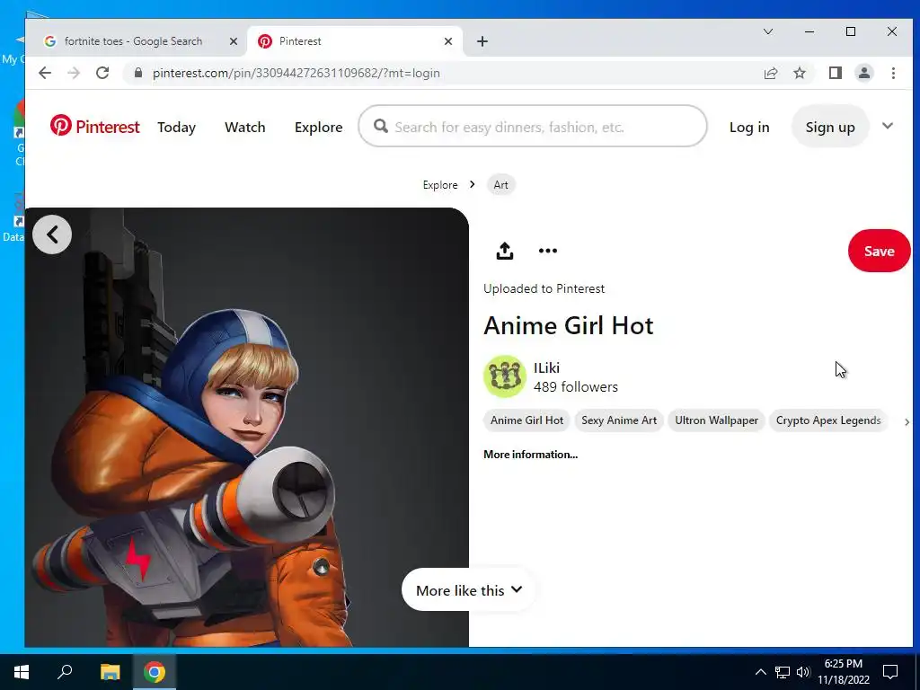Select the Crypto Apex Legends tag chip
The height and width of the screenshot is (690, 920).
tap(827, 420)
